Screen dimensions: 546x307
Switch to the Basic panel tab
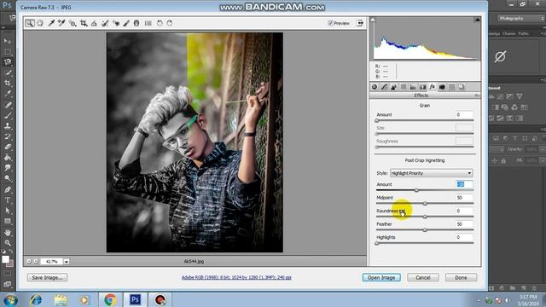375,87
